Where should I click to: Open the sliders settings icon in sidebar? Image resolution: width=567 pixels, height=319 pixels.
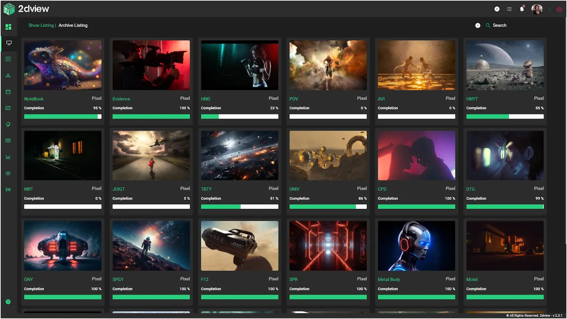coord(8,189)
